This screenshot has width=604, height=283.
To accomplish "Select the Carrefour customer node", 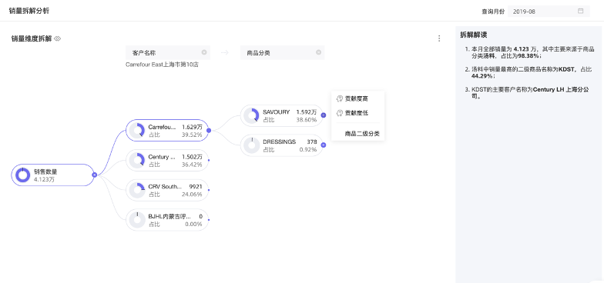I will (x=167, y=131).
